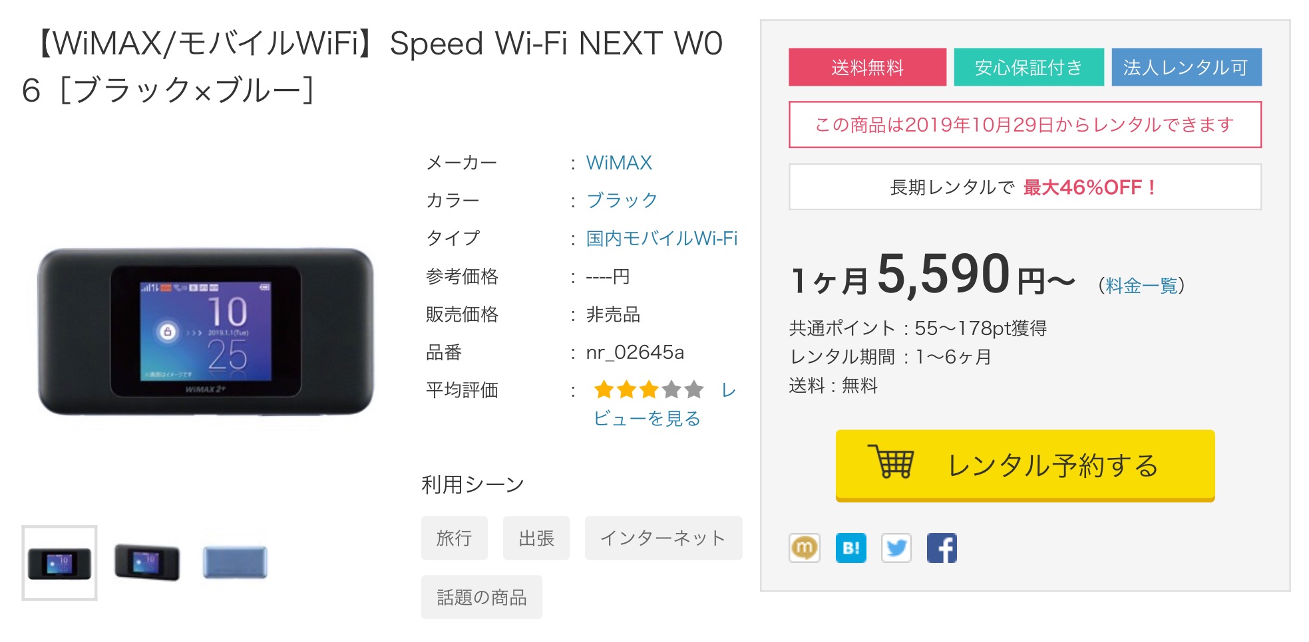Open the WiMAX maker link
Viewport: 1309px width, 642px height.
coord(618,163)
